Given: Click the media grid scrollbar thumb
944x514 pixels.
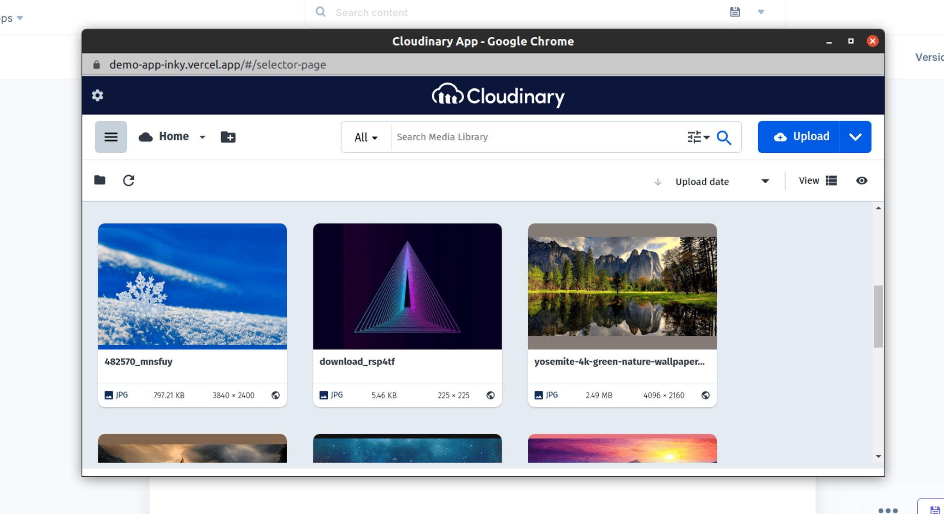Looking at the screenshot, I should pos(878,317).
